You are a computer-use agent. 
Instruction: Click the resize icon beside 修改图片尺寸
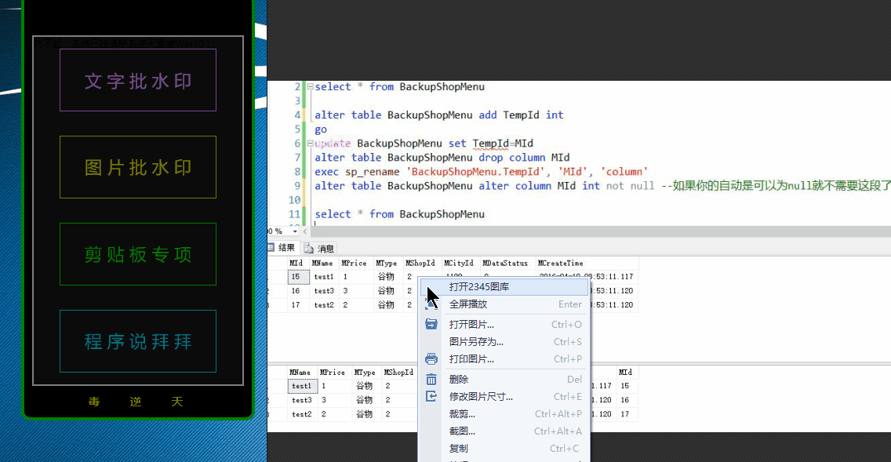[431, 396]
